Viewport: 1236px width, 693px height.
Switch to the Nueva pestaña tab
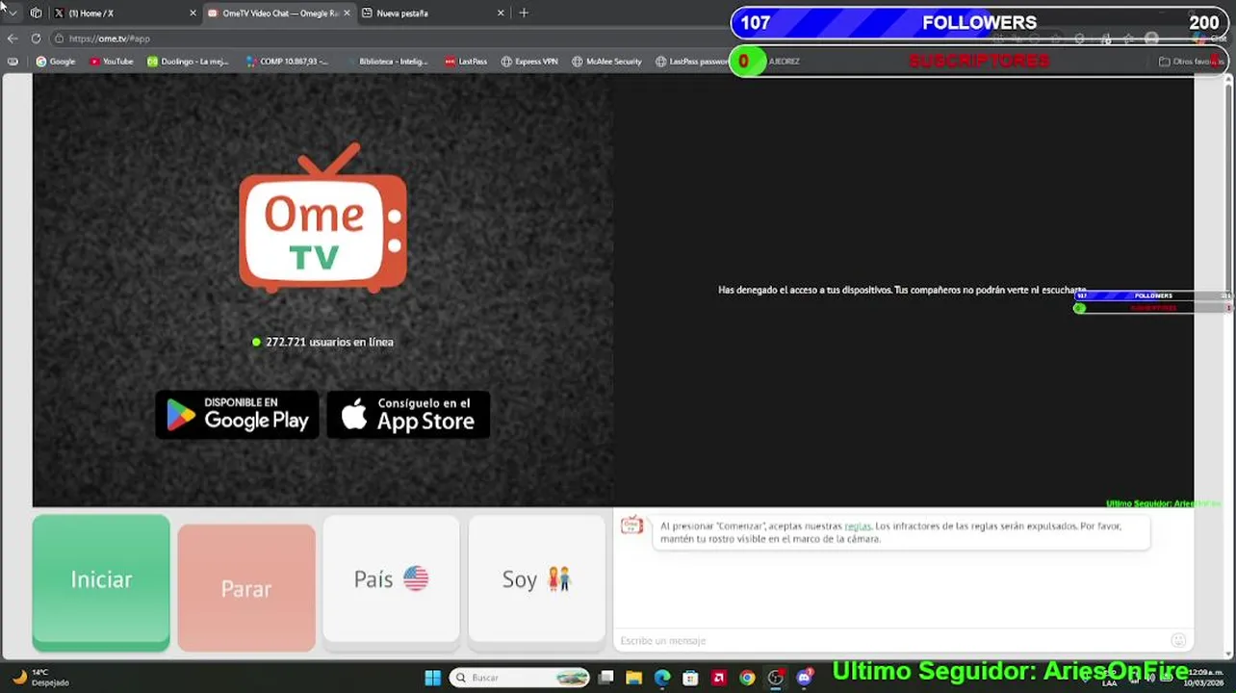[433, 13]
